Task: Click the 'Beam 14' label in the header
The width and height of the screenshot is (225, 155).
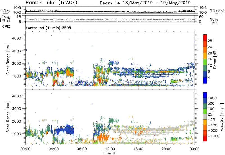Action: [110, 3]
